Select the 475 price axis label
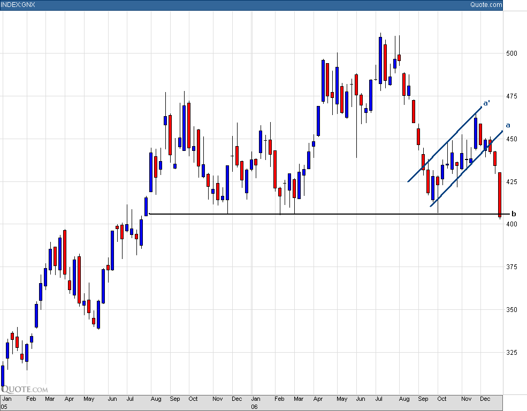527x411 pixels. 511,96
